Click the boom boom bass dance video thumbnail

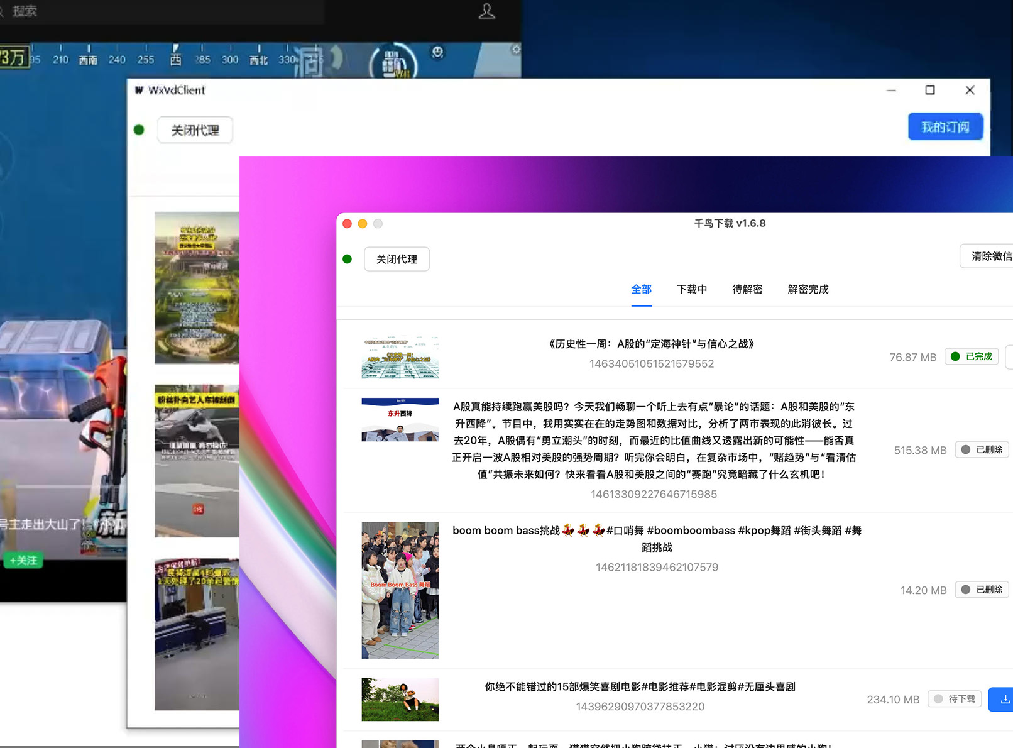click(400, 590)
